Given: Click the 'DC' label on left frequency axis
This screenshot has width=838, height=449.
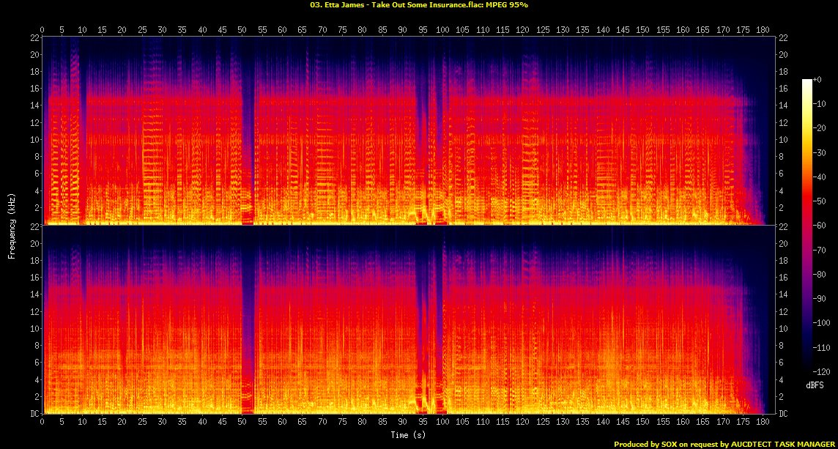Looking at the screenshot, I should tap(34, 414).
